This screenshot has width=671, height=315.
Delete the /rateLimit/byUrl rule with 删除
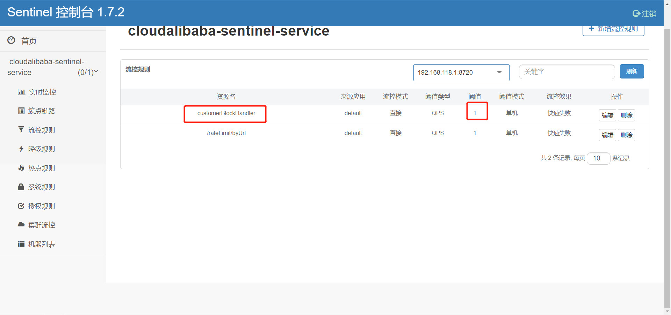click(x=626, y=135)
